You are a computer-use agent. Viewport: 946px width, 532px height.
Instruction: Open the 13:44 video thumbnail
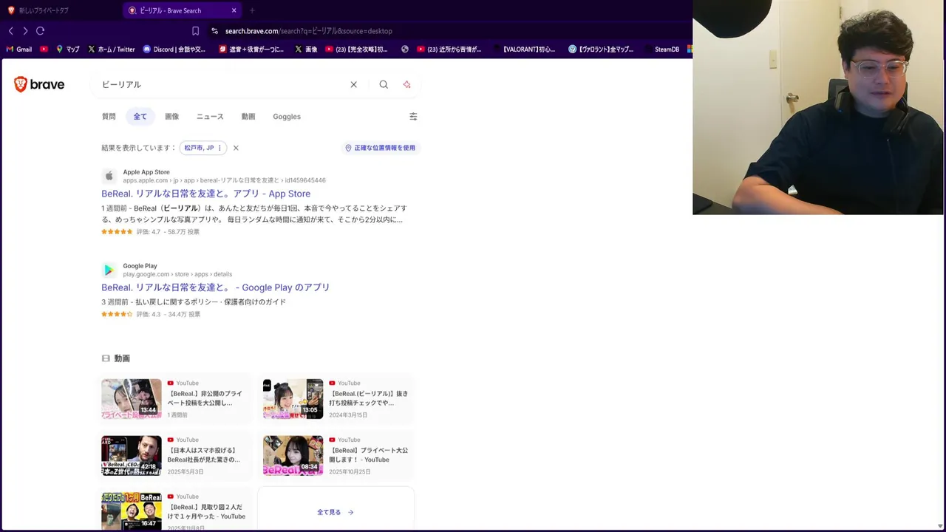click(x=132, y=399)
